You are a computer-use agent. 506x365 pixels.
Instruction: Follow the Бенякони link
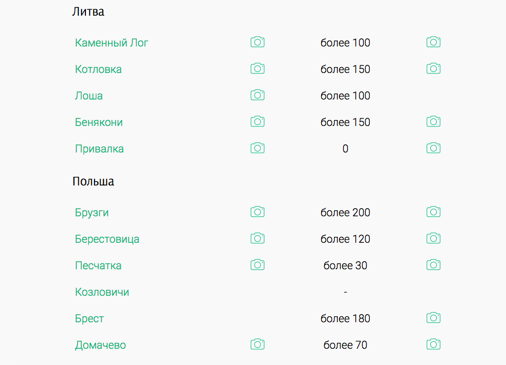pos(99,122)
